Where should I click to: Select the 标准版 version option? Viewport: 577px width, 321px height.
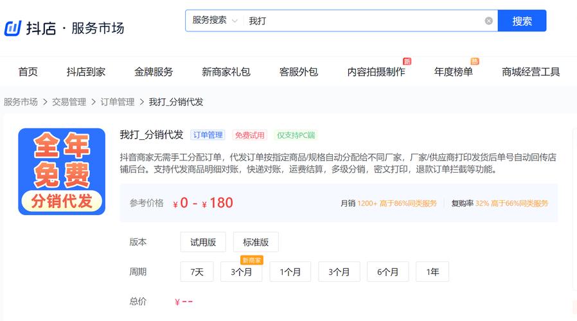(x=256, y=242)
